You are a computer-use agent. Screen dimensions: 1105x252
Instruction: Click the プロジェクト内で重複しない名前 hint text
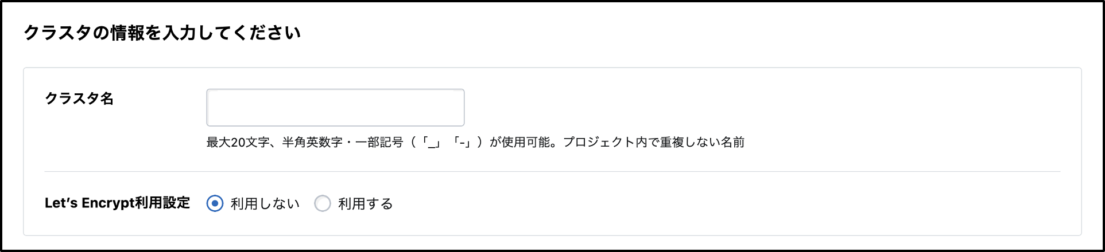(653, 142)
